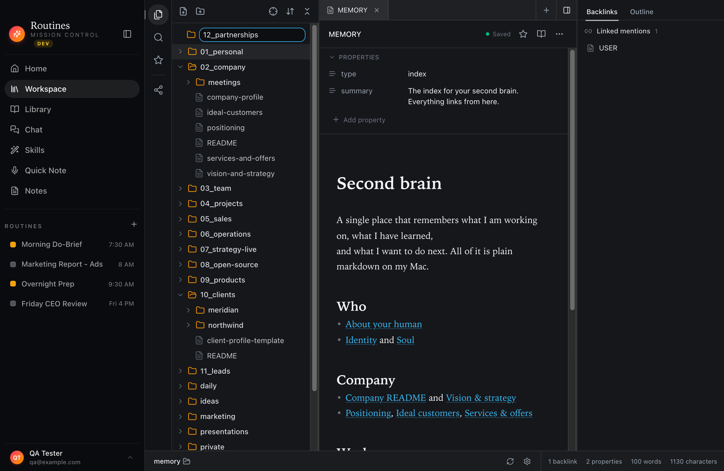Screen dimensions: 724x471
Task: Star the MEMORY note as favorite
Action: tap(523, 34)
